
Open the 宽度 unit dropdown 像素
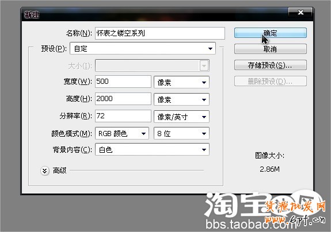181,82
